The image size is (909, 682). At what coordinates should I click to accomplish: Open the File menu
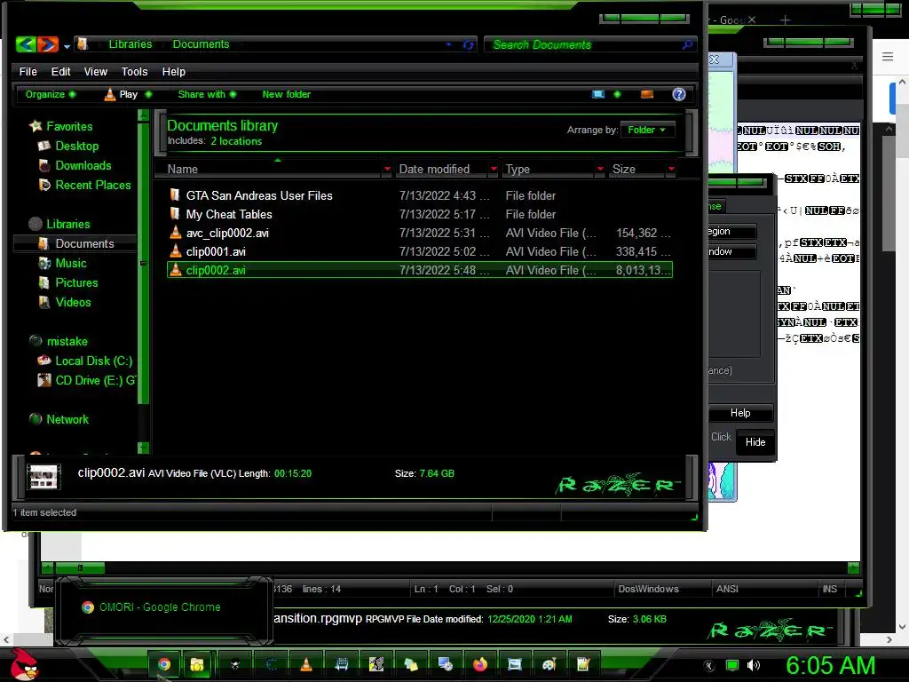[x=28, y=71]
